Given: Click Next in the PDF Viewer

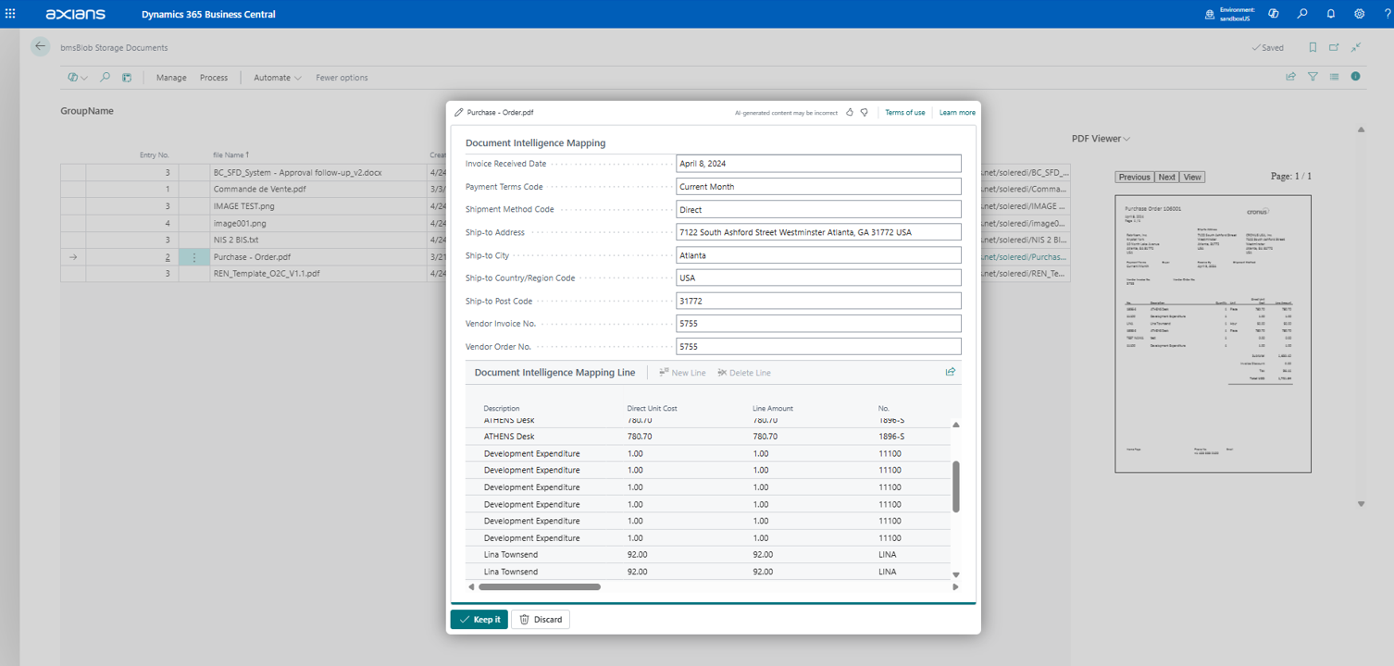Looking at the screenshot, I should (x=1166, y=177).
